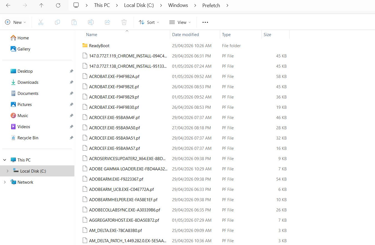This screenshot has width=375, height=245.
Task: Go back with the Back arrow
Action: coord(8,5)
